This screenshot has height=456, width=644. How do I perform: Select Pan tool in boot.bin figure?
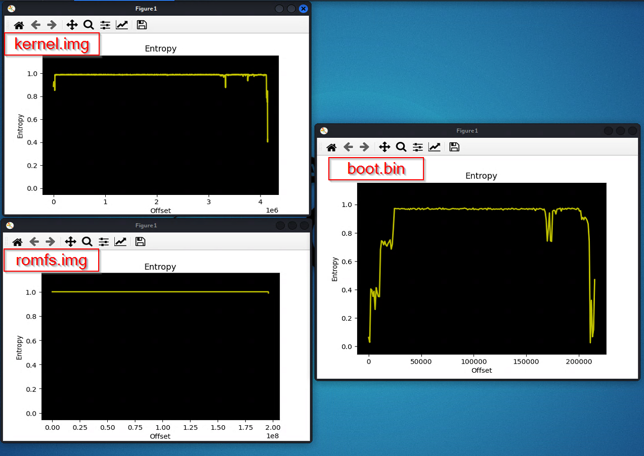pos(384,147)
